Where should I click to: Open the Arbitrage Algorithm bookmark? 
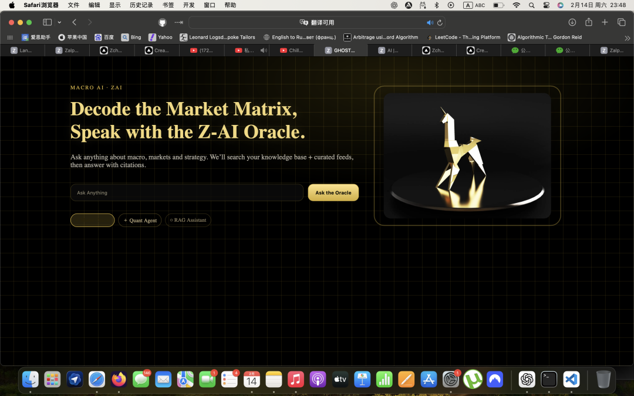pyautogui.click(x=381, y=37)
